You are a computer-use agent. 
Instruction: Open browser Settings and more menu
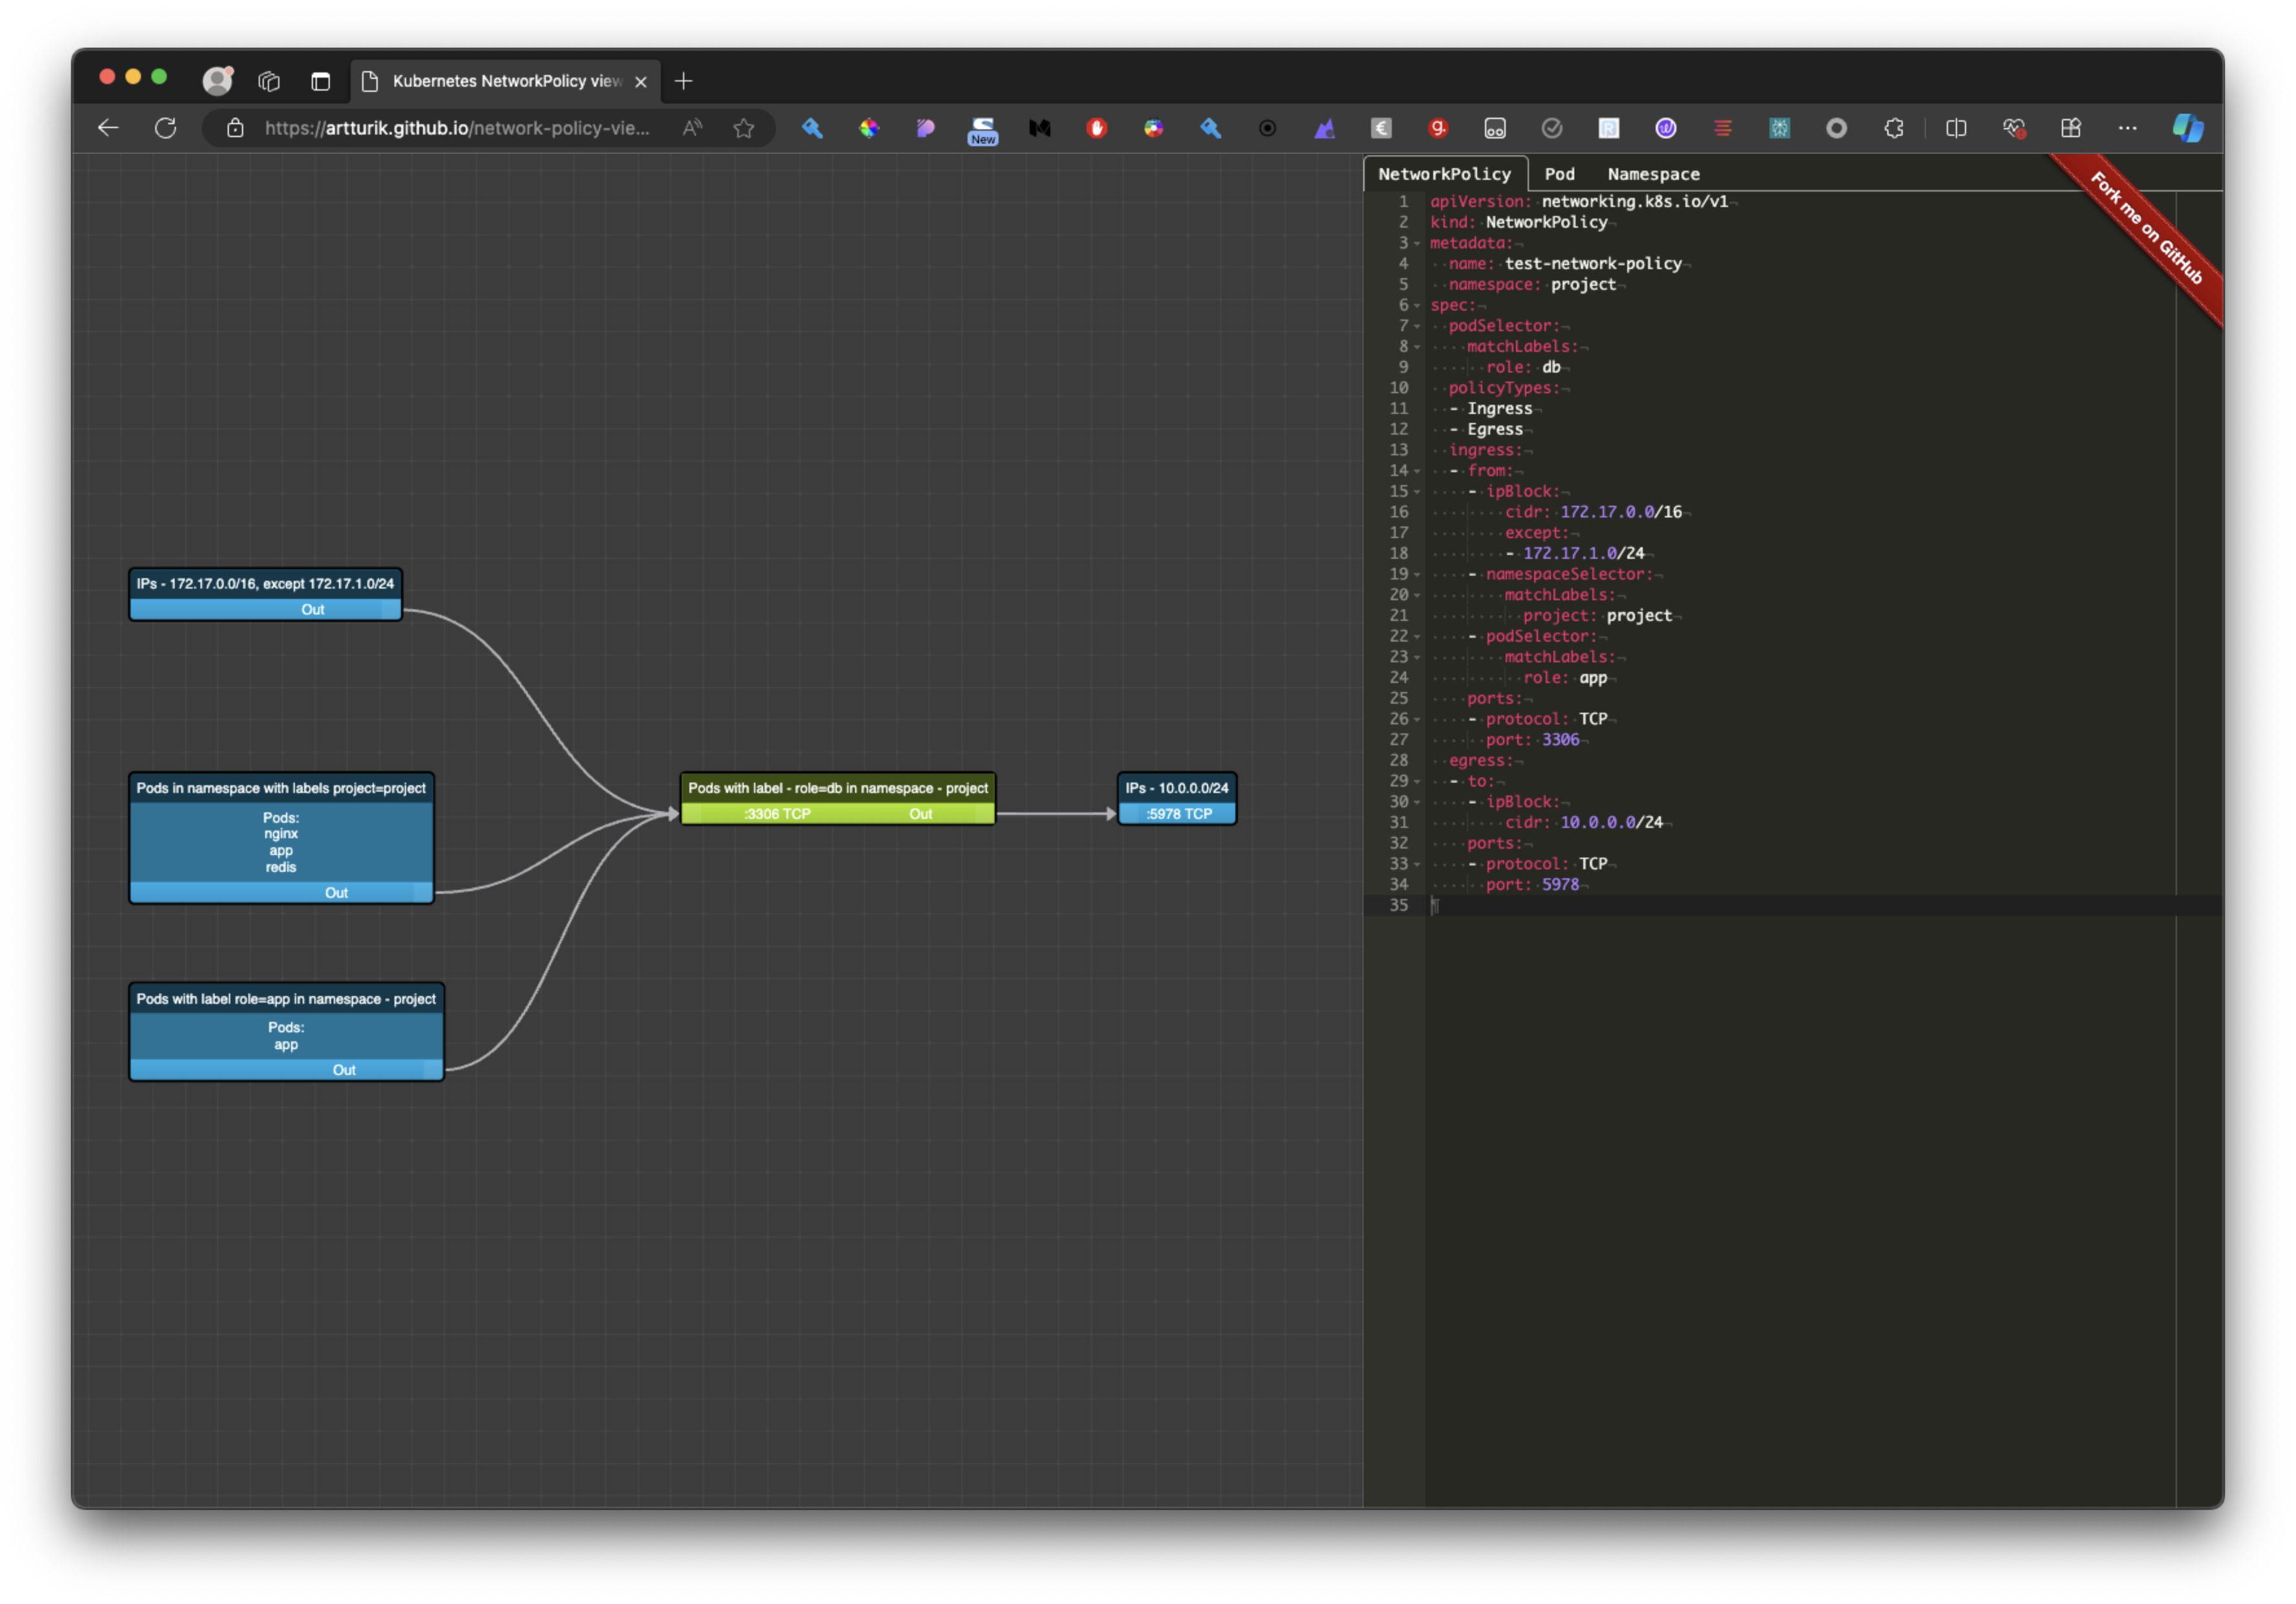click(2127, 128)
